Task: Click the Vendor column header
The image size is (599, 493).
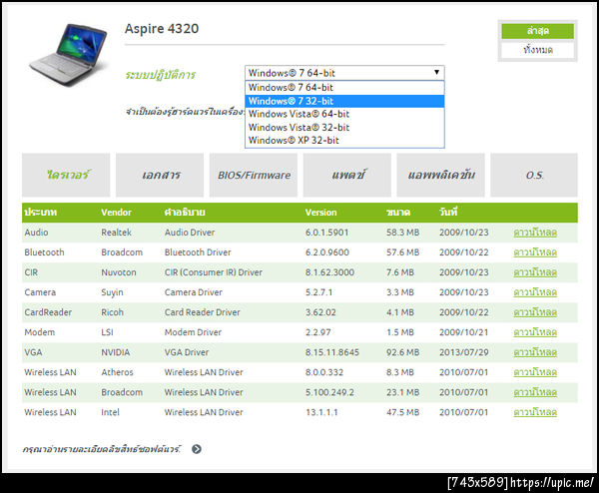Action: tap(116, 213)
